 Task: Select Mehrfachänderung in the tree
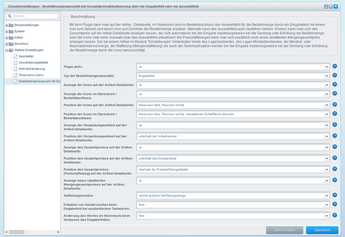(32, 69)
